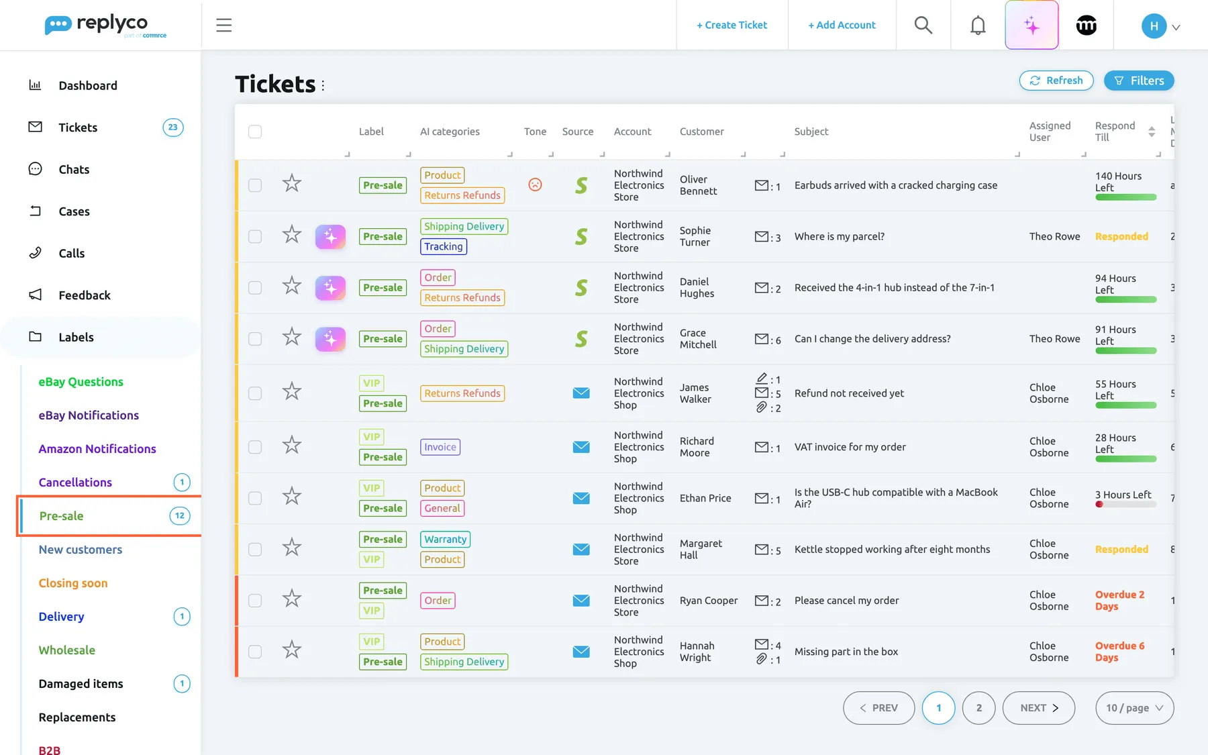This screenshot has width=1208, height=755.
Task: Click angry tone face on Oliver Bennett row
Action: pos(535,185)
